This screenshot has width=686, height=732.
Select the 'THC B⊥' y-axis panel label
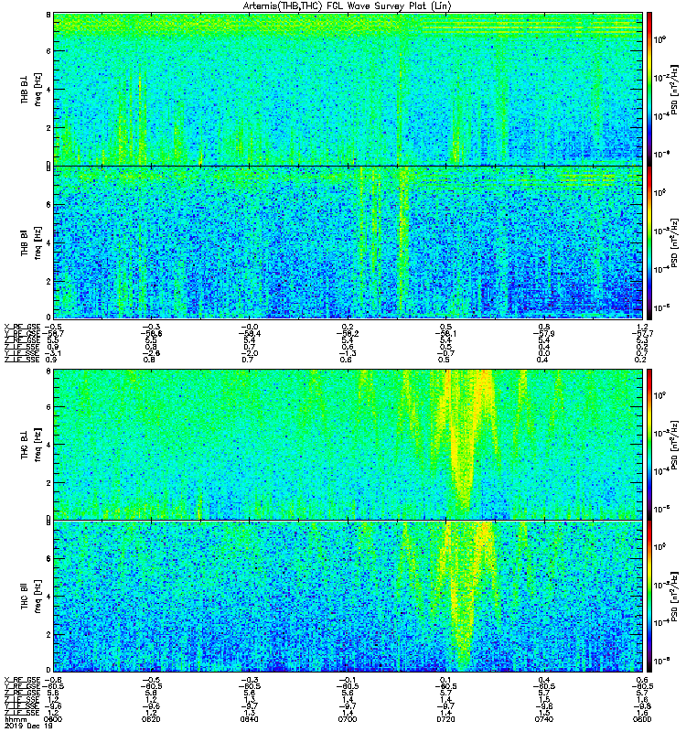coord(25,445)
